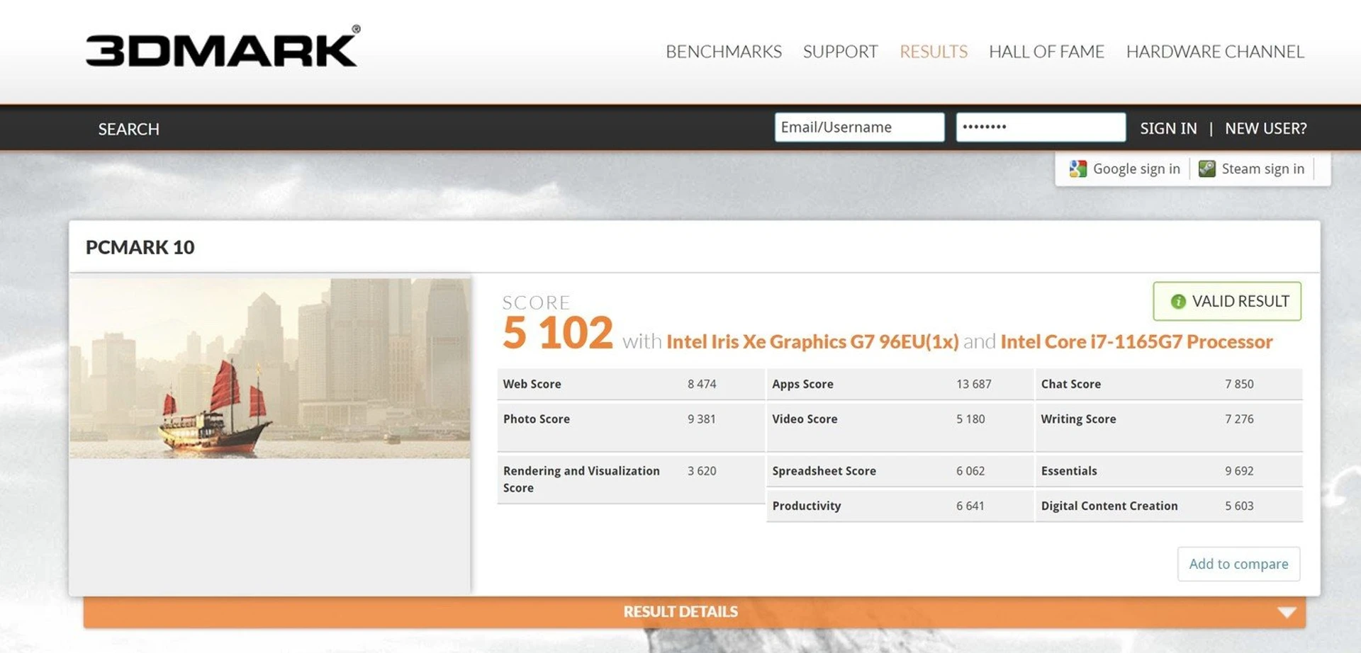
Task: Click the PCMark 10 ship thumbnail
Action: coord(270,368)
